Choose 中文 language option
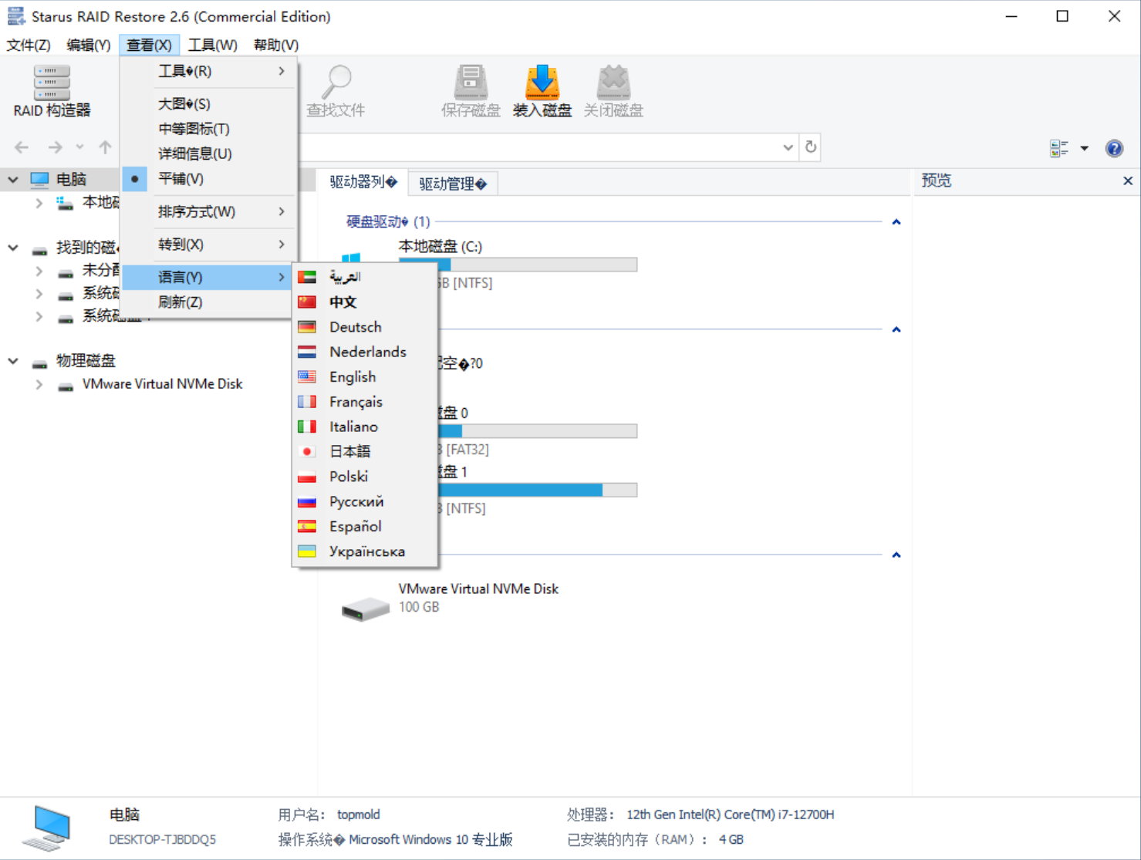The width and height of the screenshot is (1141, 860). click(365, 302)
